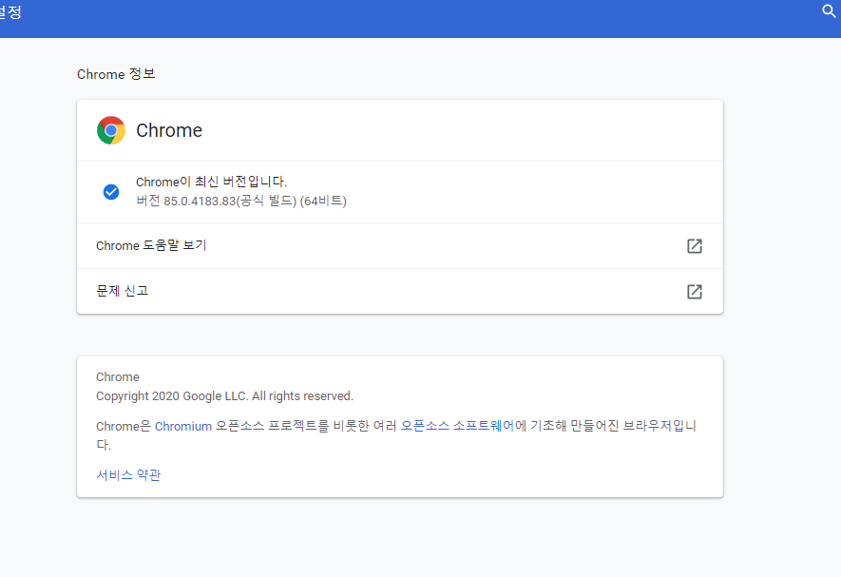Click the large Chrome title text
Image resolution: width=841 pixels, height=577 pixels.
(169, 130)
